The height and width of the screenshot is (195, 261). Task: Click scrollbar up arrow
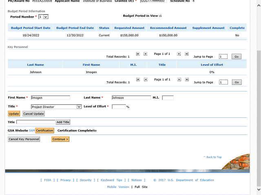tap(259, 5)
